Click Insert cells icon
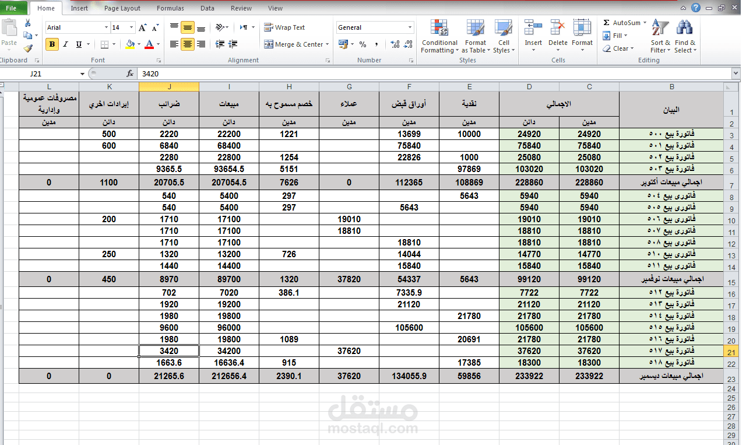 tap(533, 36)
